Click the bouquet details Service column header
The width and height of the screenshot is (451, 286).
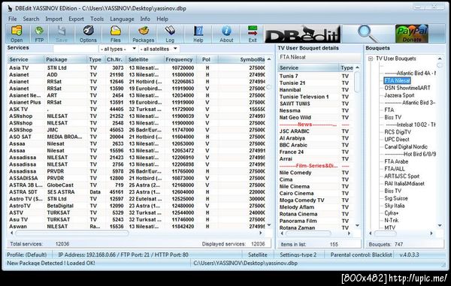(x=309, y=68)
